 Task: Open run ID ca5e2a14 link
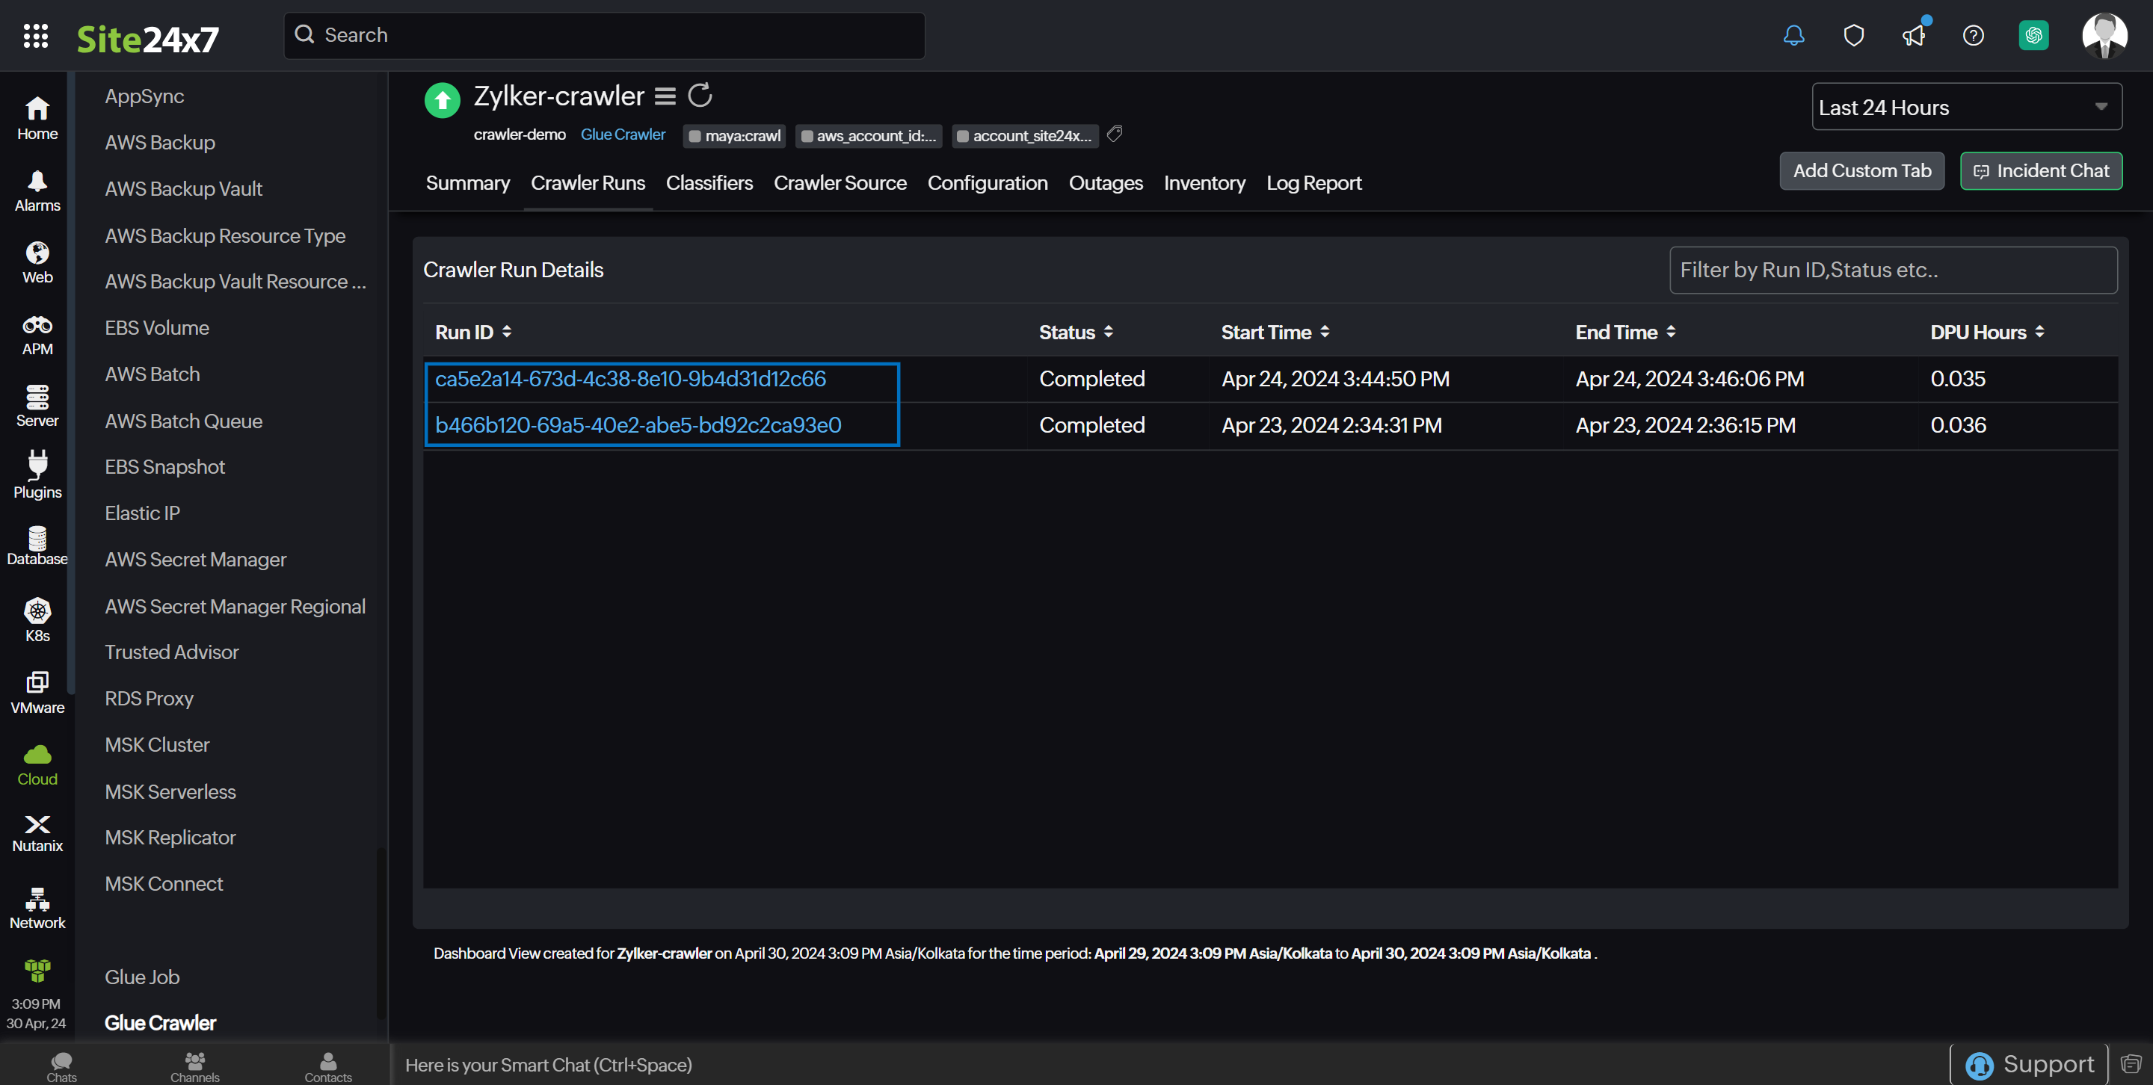pyautogui.click(x=630, y=378)
